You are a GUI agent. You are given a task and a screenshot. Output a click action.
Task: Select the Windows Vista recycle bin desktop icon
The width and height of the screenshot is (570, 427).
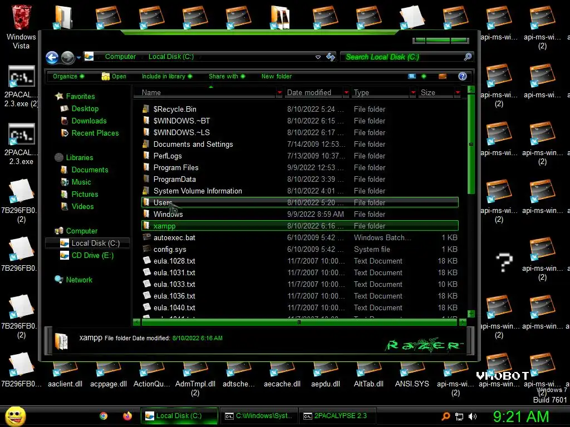pyautogui.click(x=21, y=27)
